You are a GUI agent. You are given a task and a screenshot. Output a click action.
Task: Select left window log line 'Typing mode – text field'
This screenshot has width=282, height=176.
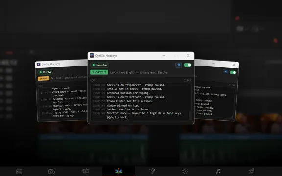[70, 112]
